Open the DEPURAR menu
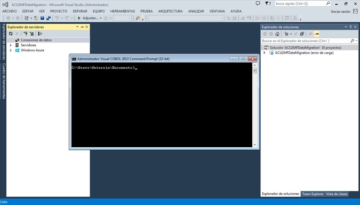This screenshot has height=205, width=360. pos(80,11)
